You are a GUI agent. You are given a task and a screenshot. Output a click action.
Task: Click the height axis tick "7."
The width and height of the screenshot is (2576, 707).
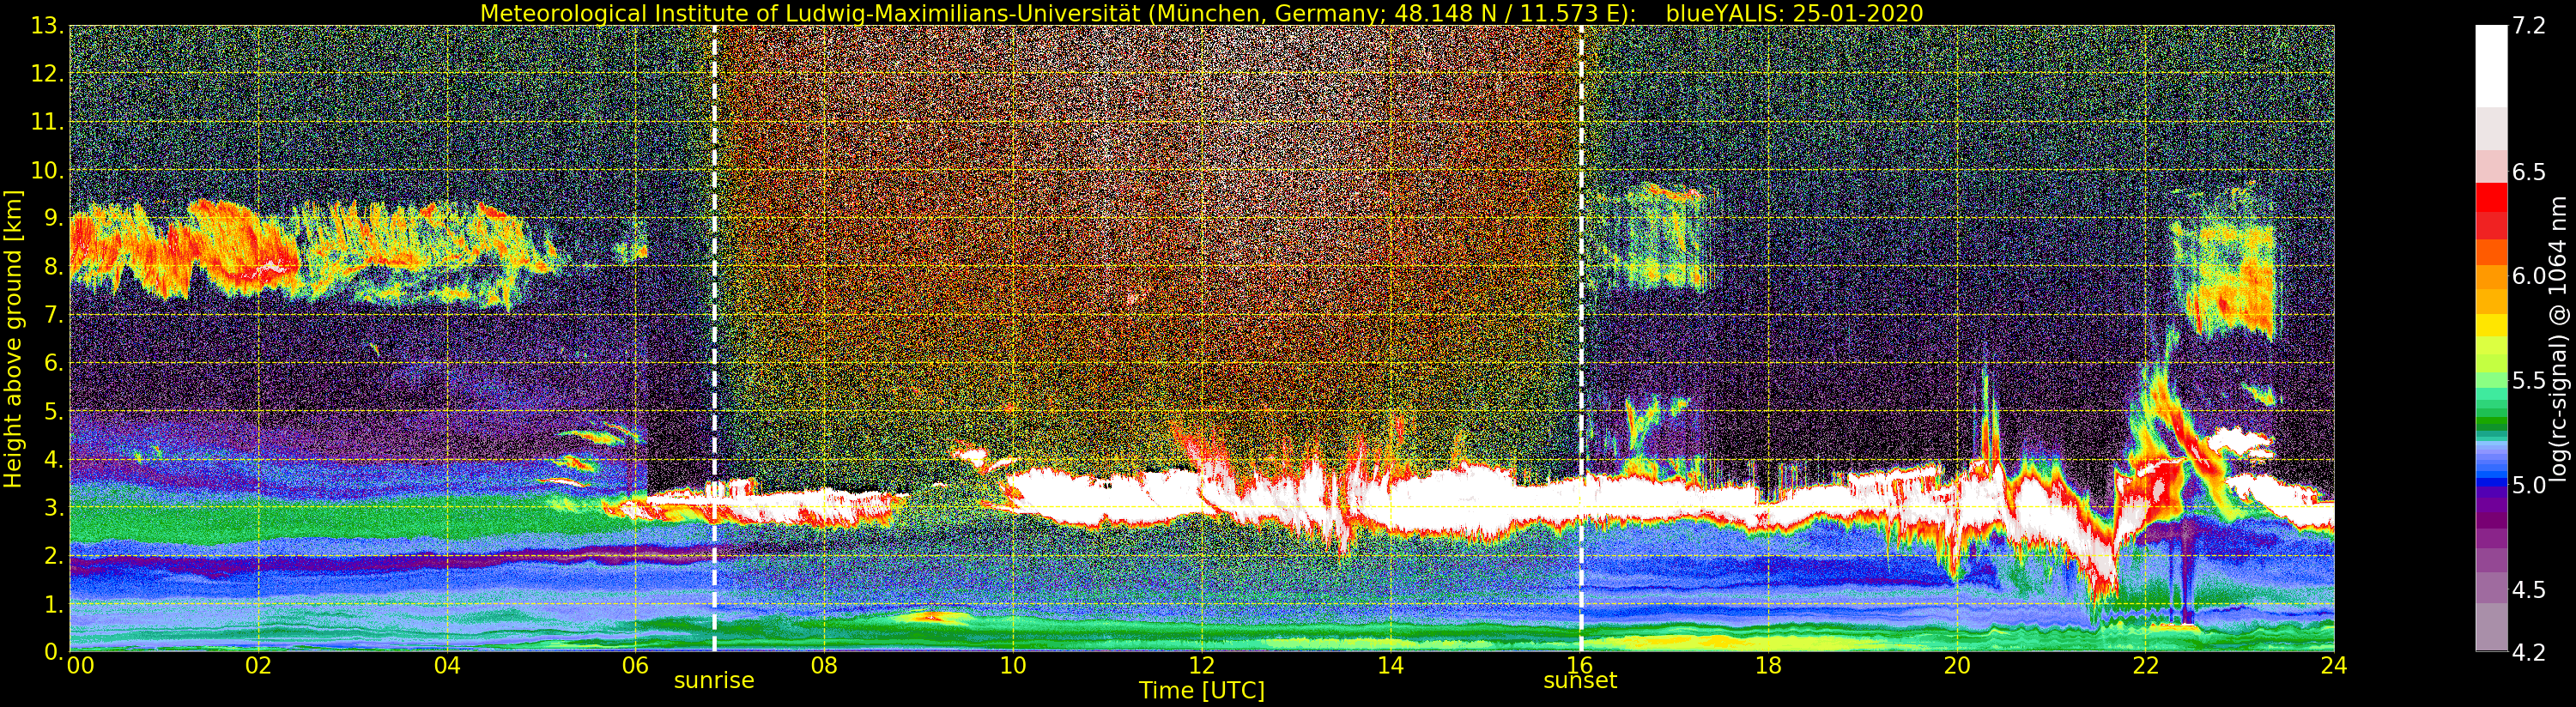54,315
